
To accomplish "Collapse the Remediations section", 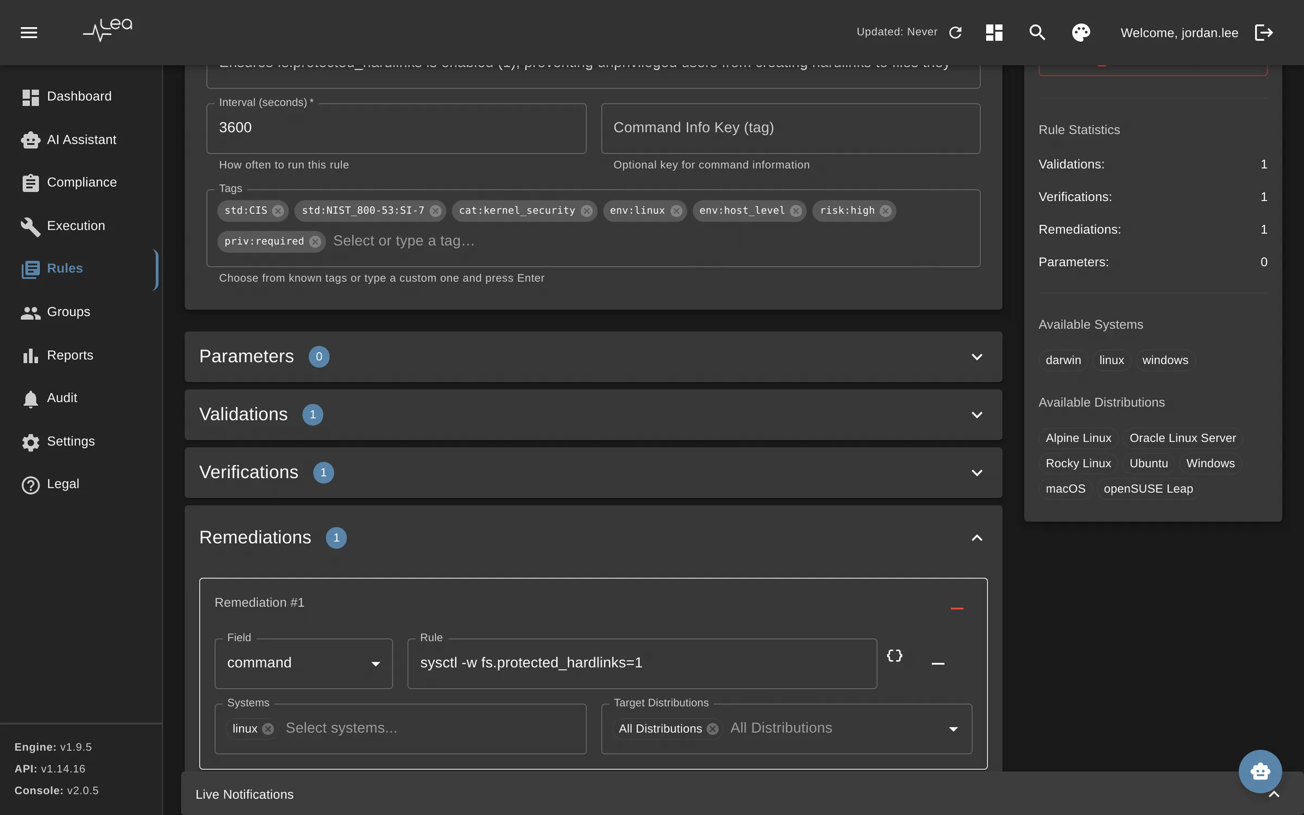I will (x=593, y=538).
